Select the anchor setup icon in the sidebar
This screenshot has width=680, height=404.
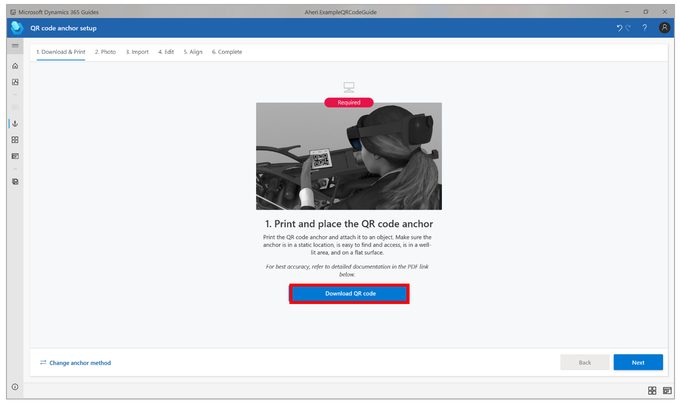tap(15, 123)
